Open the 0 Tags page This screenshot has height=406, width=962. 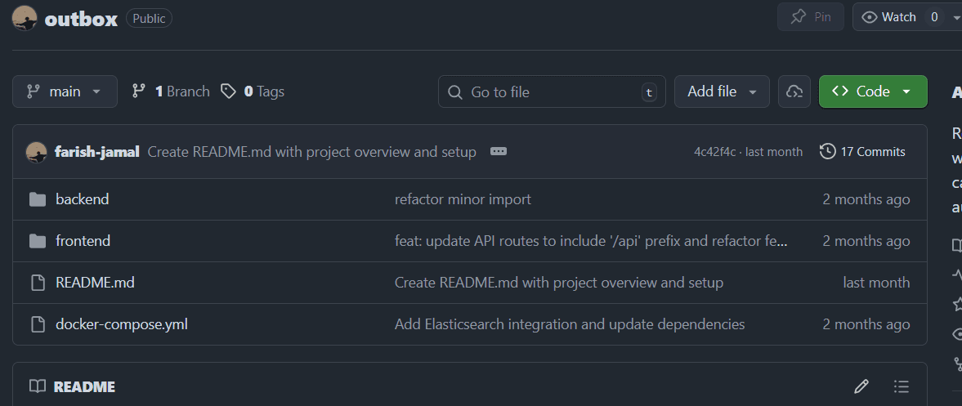(x=253, y=91)
